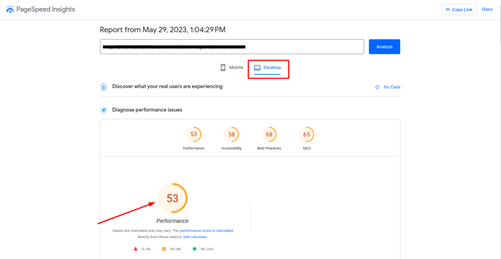Click the PageSpeed Insights logo icon

pos(10,9)
